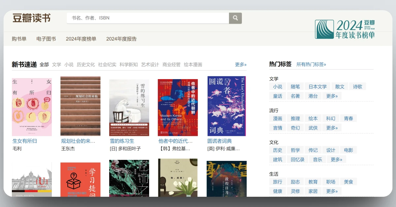
Task: Select the 艺术设计 new books tab
Action: (x=150, y=65)
